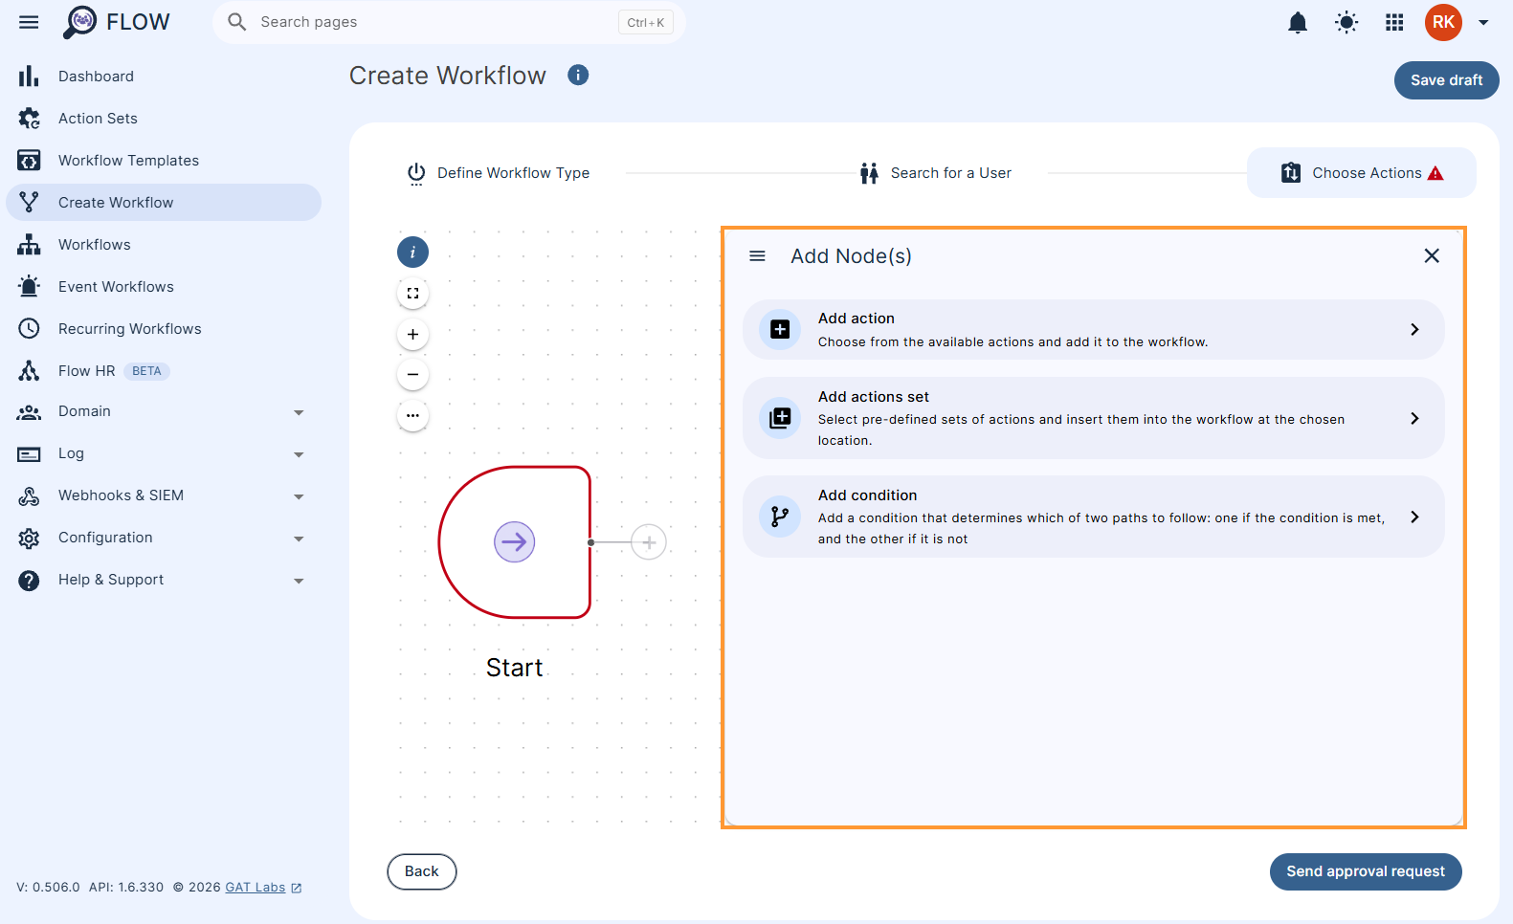Toggle the light/dark theme icon

[x=1346, y=22]
